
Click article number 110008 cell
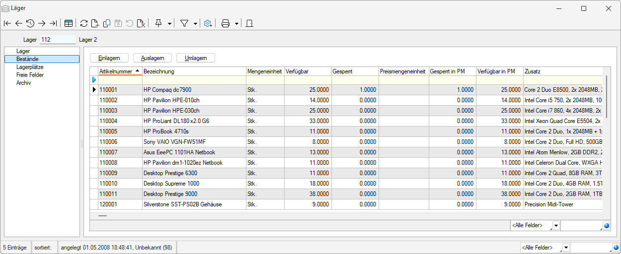coord(120,163)
